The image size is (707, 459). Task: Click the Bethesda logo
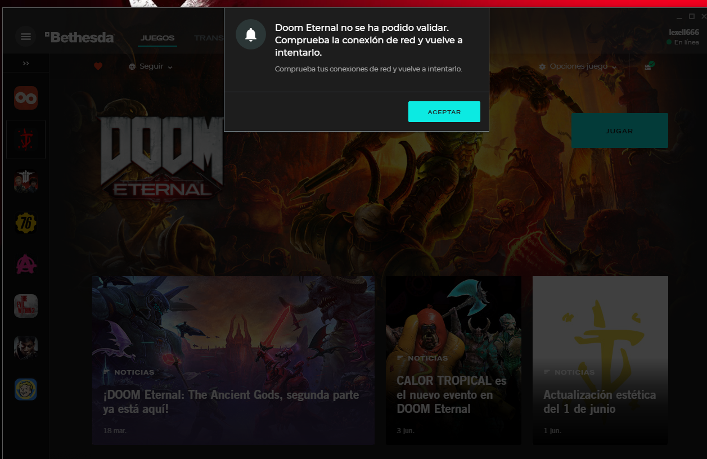(x=79, y=37)
